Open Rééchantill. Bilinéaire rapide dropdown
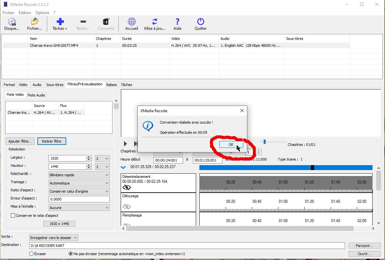Viewport: 385px width, 260px height. [x=79, y=175]
